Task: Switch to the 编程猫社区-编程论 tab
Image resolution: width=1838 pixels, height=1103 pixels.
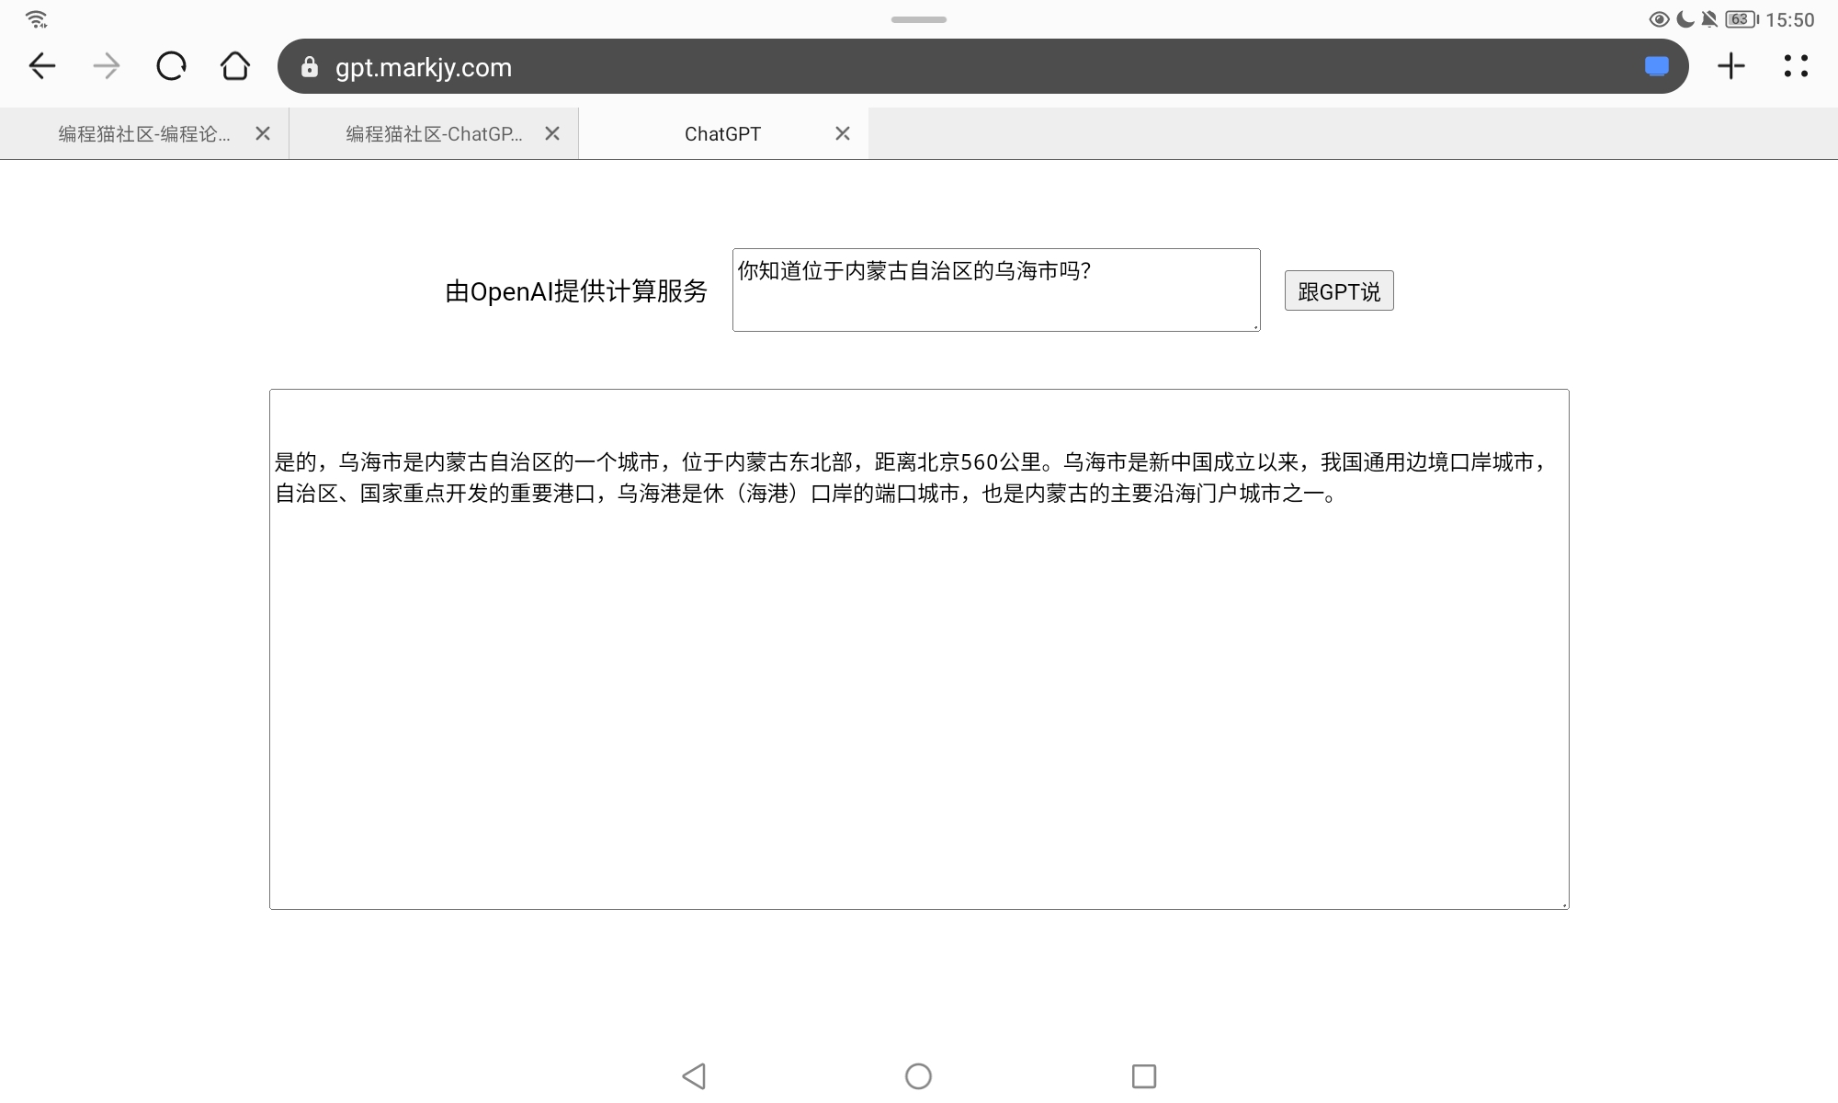Action: pos(144,134)
